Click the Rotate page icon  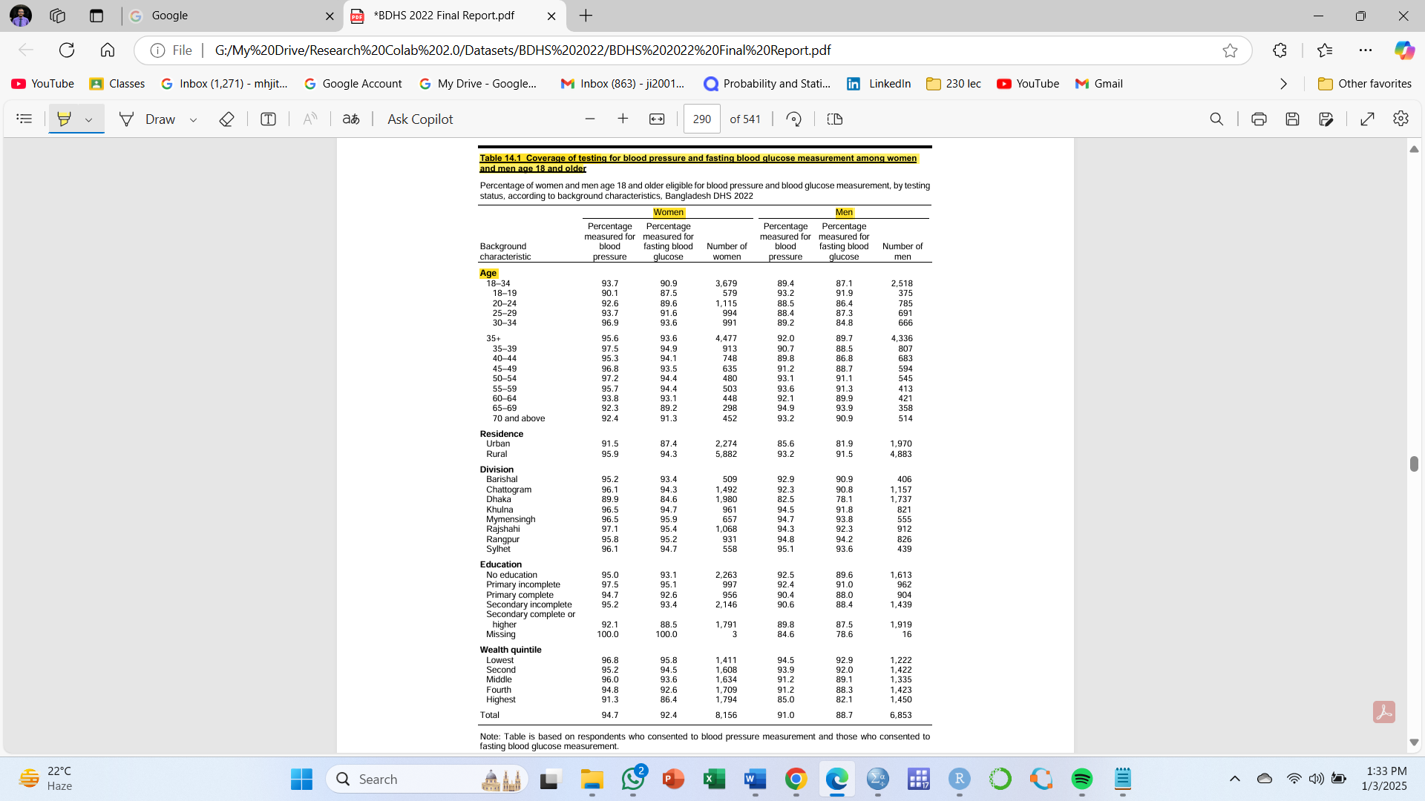(x=793, y=119)
